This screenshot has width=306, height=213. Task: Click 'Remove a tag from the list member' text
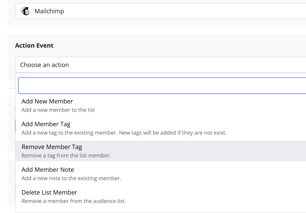66,156
